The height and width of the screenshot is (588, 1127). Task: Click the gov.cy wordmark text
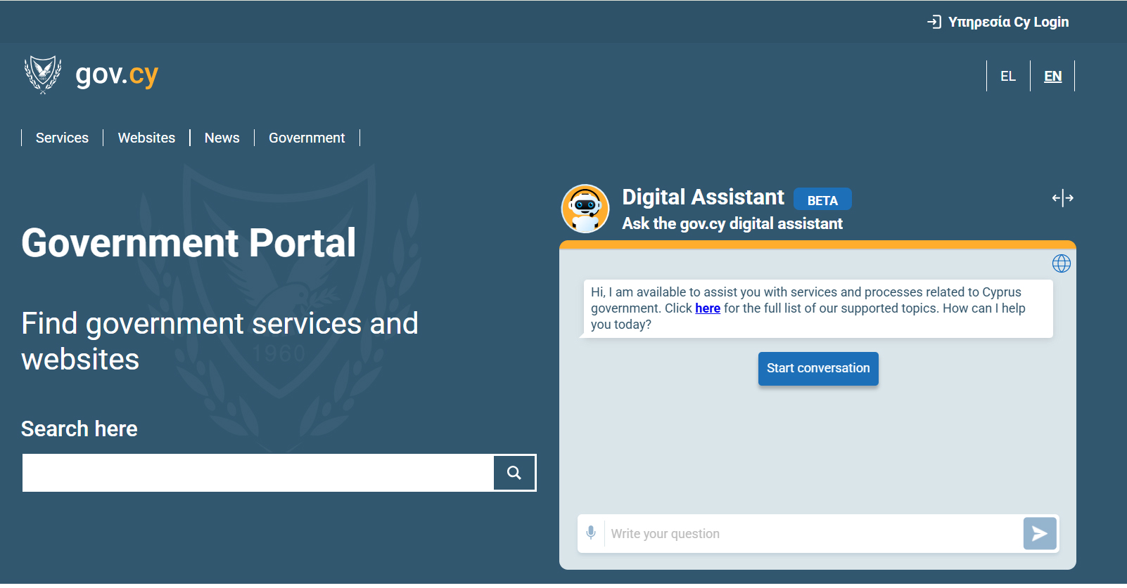(117, 74)
